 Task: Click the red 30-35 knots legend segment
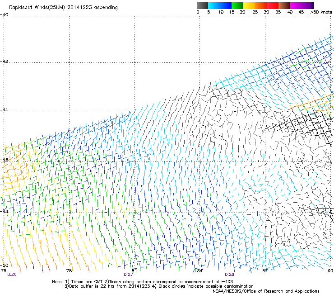(273, 5)
